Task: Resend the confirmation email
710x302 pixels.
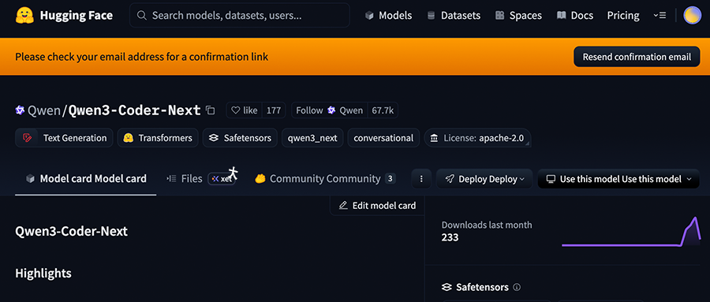Action: tap(637, 57)
